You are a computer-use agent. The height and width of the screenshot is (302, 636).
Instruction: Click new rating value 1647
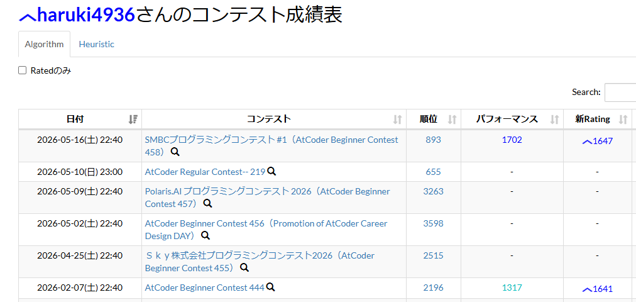point(602,142)
